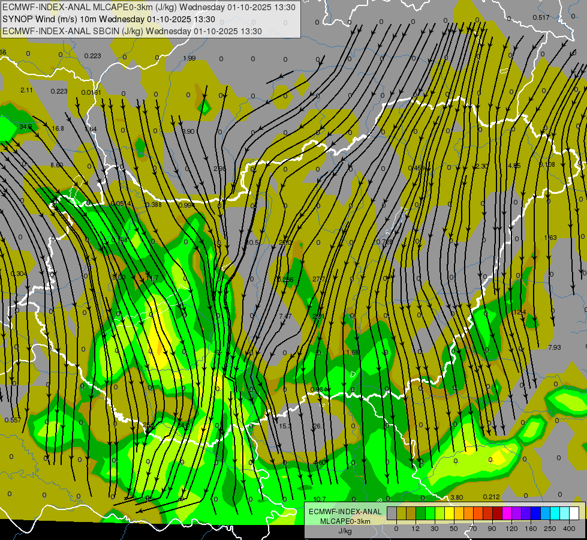Pick the cyan legend swatch

click(556, 513)
